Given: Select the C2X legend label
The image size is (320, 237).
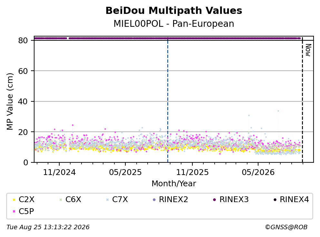Looking at the screenshot, I should [x=26, y=200].
